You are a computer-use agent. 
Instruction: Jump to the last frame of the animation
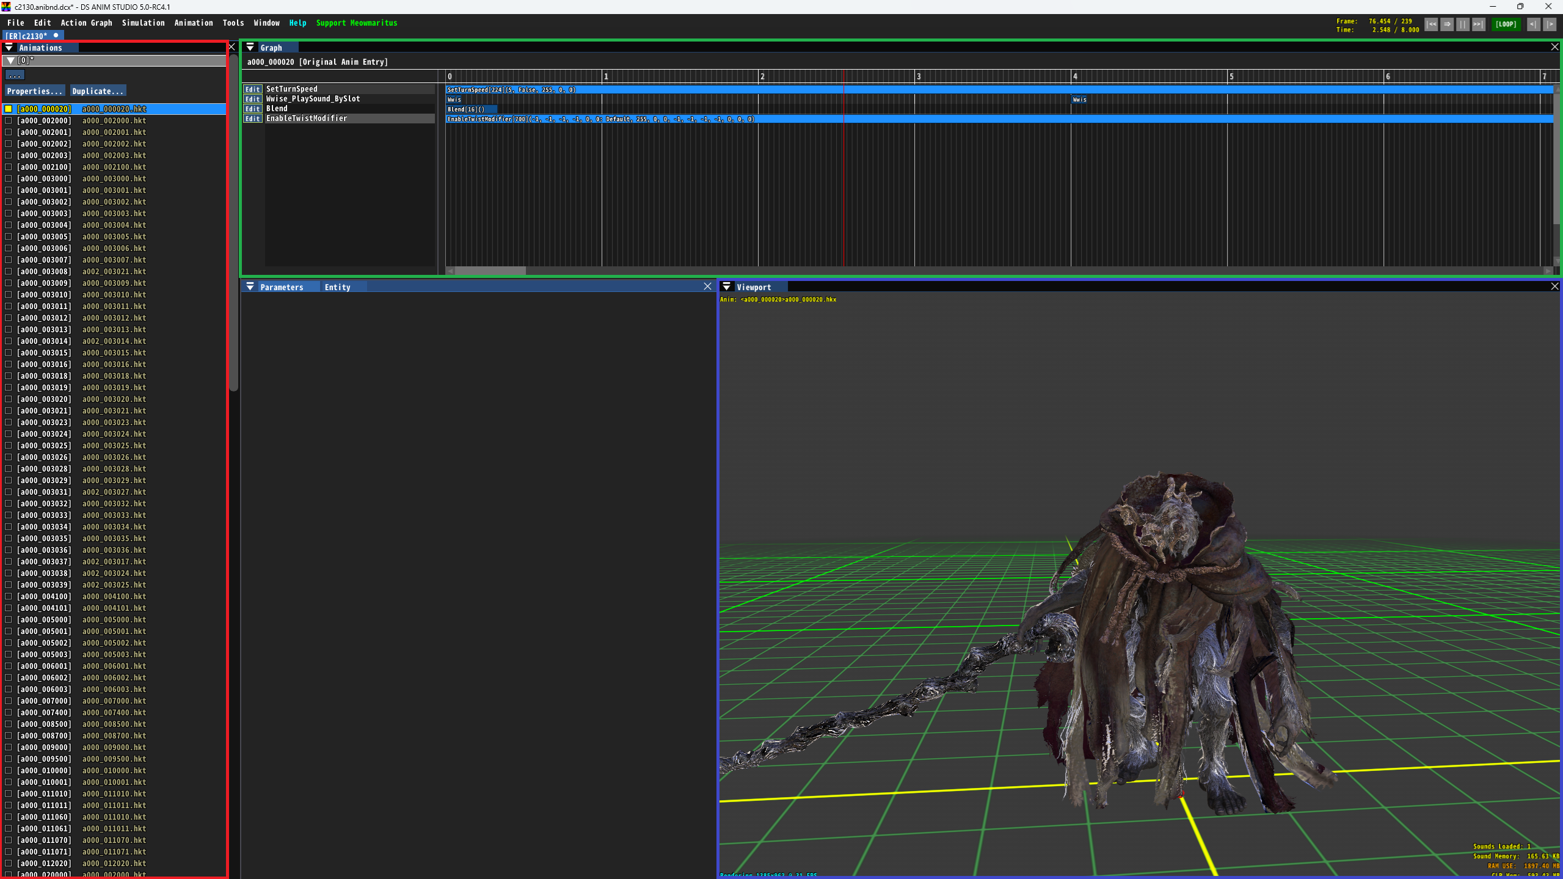(1478, 24)
